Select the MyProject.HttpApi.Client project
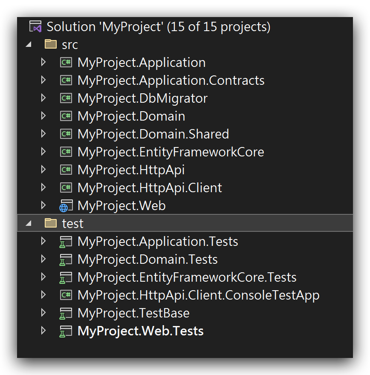Viewport: 370px width, 375px height. pos(149,187)
